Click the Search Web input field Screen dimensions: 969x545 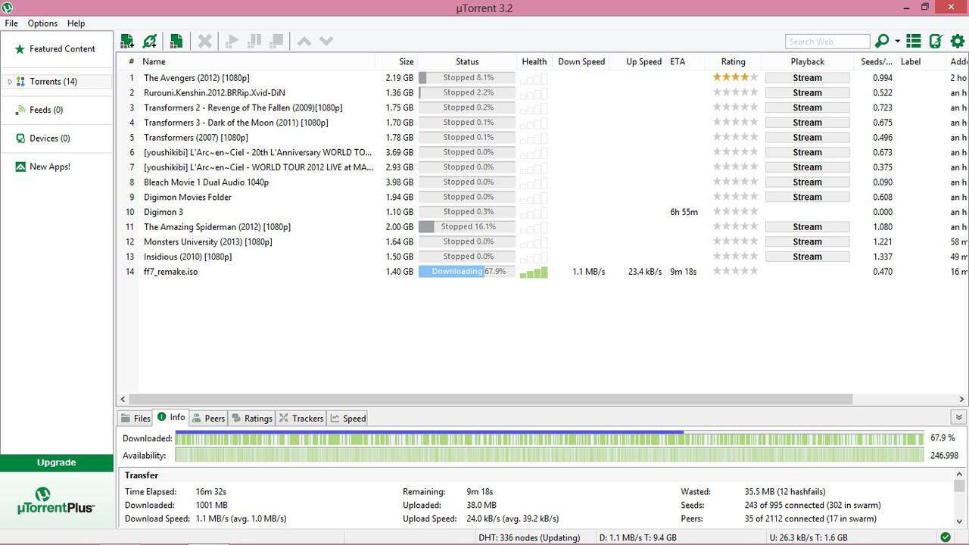tap(827, 42)
